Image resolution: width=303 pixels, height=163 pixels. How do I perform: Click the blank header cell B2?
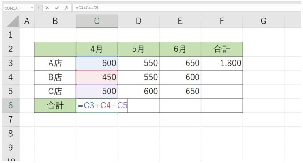pyautogui.click(x=55, y=49)
